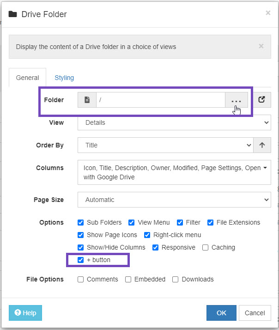The image size is (279, 330).
Task: Uncheck the Sub Folders option
Action: point(80,222)
